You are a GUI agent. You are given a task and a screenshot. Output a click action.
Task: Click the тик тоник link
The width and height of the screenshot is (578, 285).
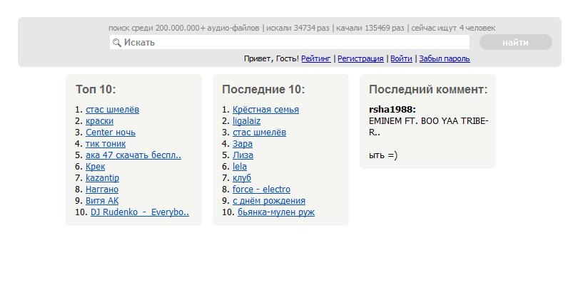(x=105, y=144)
